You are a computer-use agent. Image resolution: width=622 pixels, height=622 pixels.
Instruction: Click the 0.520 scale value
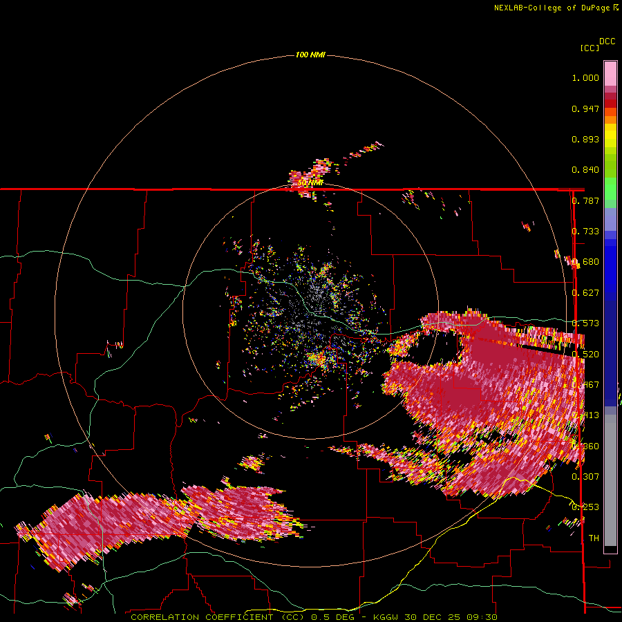click(x=585, y=355)
